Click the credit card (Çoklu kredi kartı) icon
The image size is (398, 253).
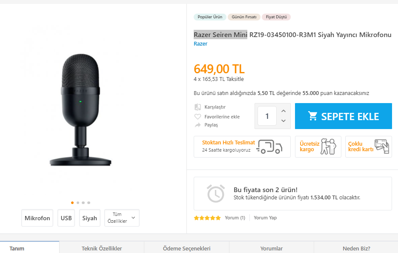pos(381,147)
